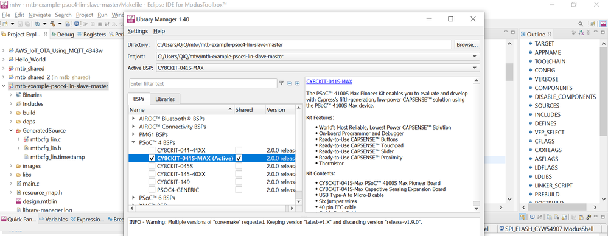The height and width of the screenshot is (236, 608).
Task: Select main.c in Project Explorer
Action: pos(31,184)
